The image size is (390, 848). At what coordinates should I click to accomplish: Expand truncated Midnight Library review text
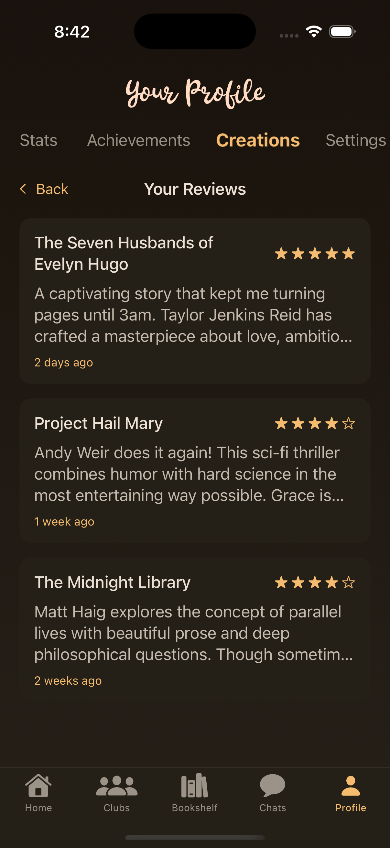pyautogui.click(x=193, y=633)
